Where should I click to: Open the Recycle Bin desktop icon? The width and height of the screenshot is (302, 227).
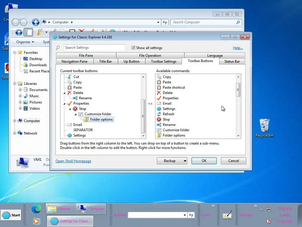pos(264,128)
